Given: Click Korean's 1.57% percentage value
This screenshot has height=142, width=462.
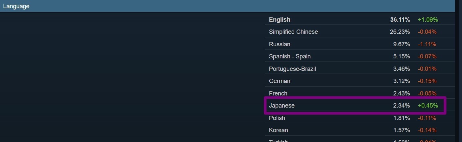Looking at the screenshot, I should [401, 130].
